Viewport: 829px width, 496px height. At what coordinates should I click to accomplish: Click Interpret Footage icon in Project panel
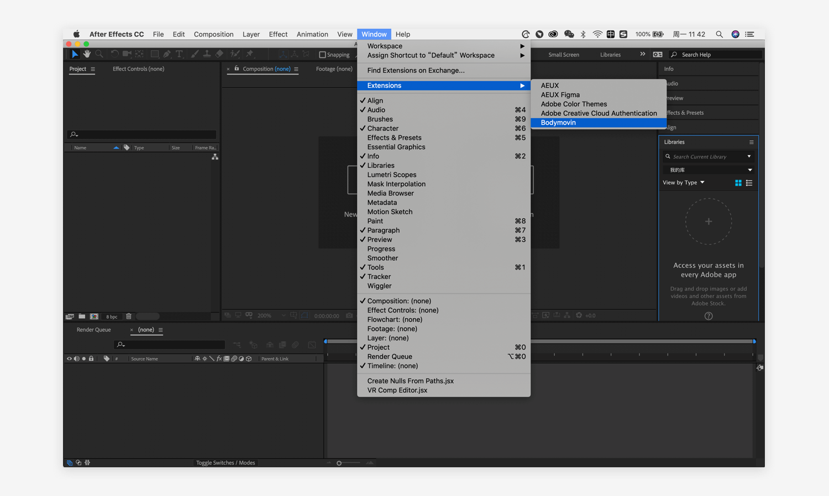tap(70, 316)
